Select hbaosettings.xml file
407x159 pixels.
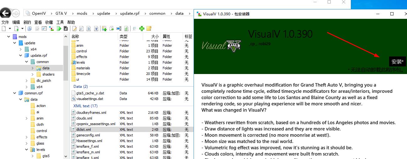click(x=132, y=141)
